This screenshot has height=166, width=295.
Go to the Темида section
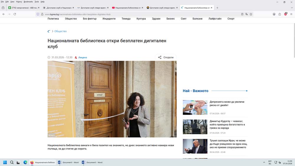coord(126,19)
